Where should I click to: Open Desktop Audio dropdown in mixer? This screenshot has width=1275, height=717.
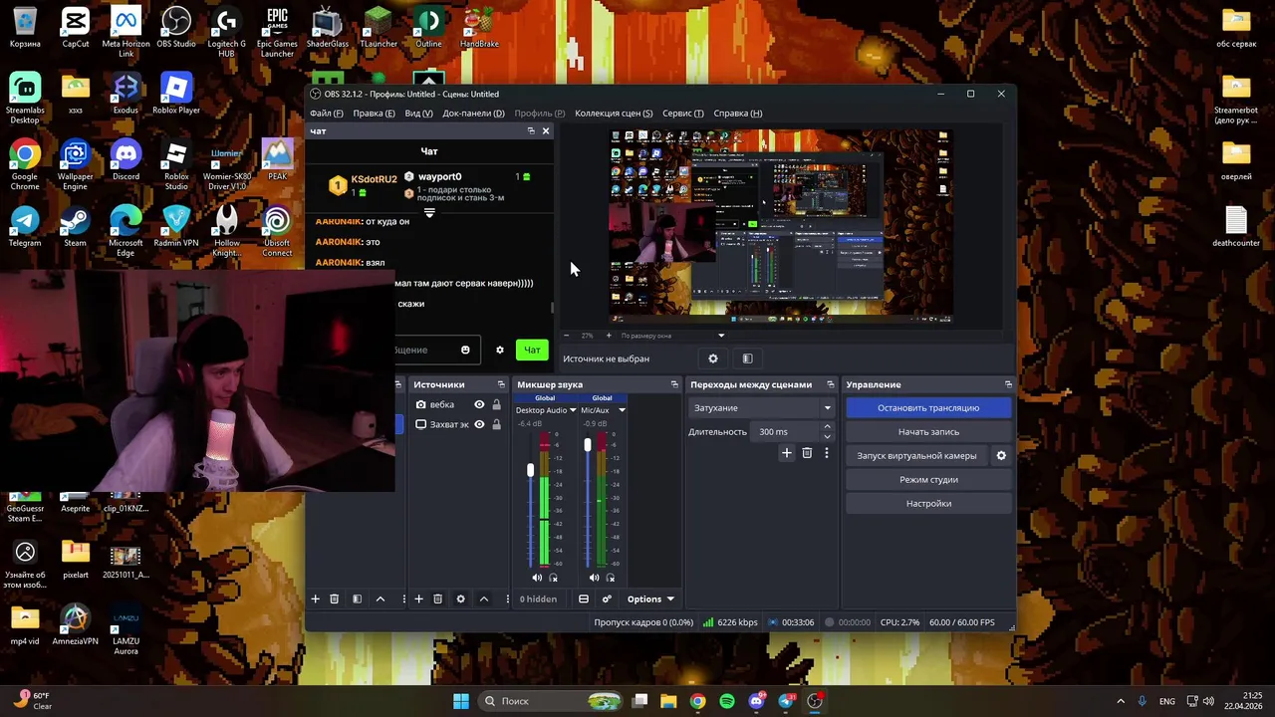(x=573, y=410)
